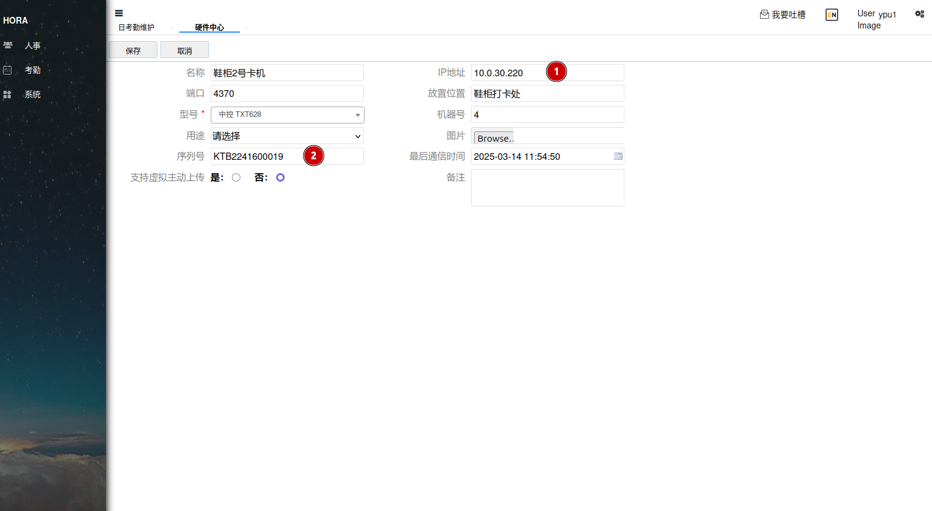The height and width of the screenshot is (511, 932).
Task: Open the 考勤 attendance sidebar icon
Action: point(8,70)
